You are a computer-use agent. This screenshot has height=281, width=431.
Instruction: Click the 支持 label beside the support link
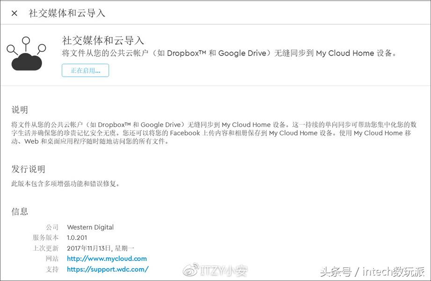52,269
